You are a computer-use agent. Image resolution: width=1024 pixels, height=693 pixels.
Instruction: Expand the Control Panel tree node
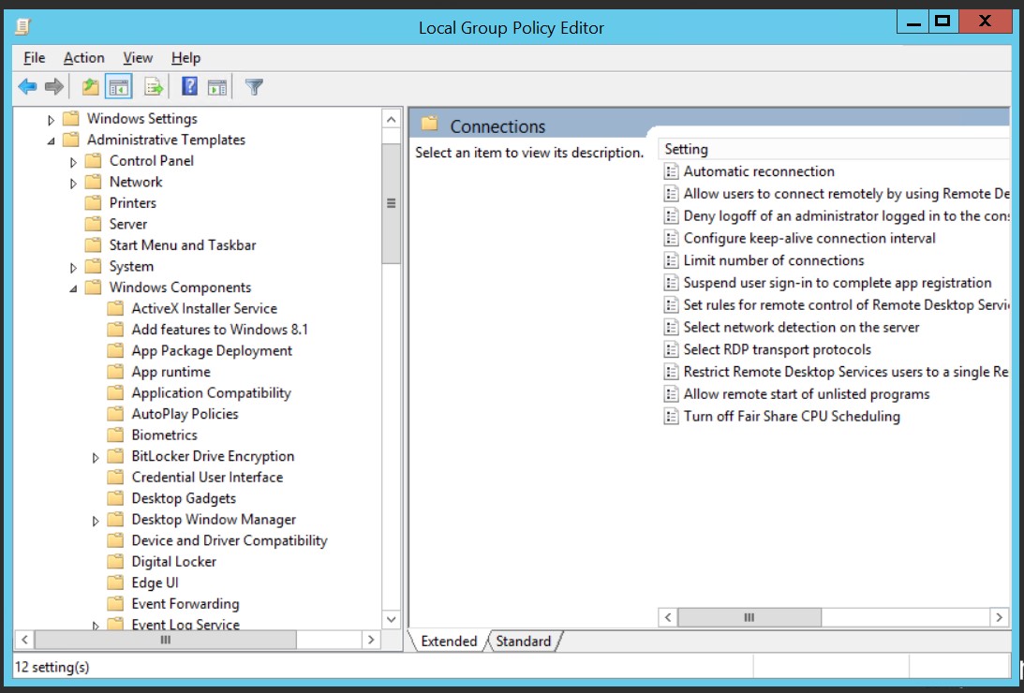click(x=74, y=162)
